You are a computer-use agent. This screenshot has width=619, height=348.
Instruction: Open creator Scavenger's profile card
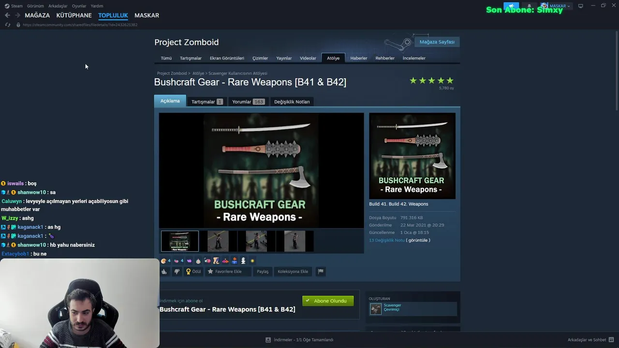(413, 309)
